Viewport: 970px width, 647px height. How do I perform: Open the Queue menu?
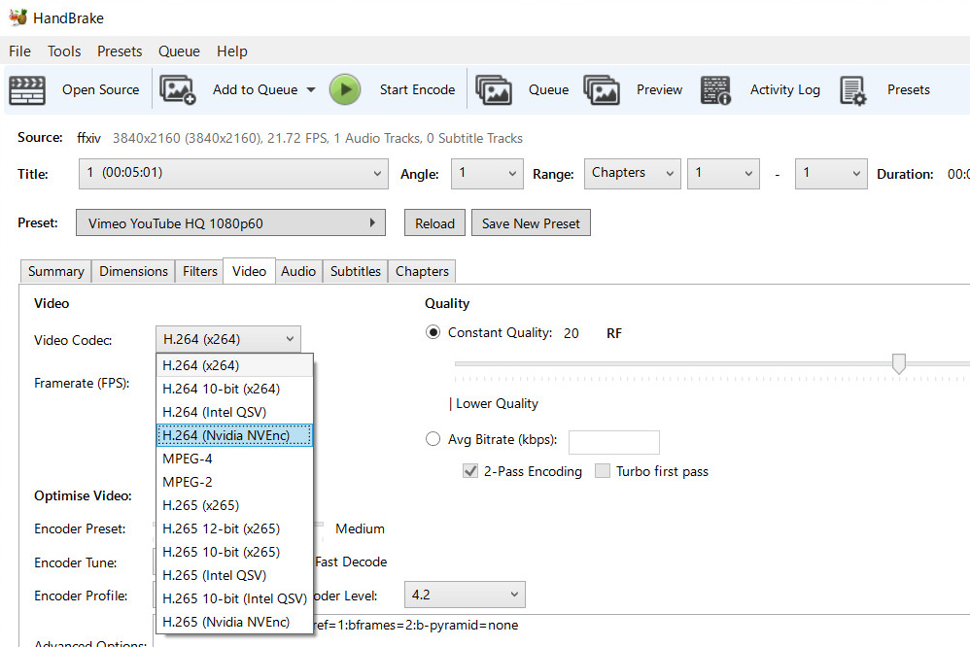click(179, 51)
